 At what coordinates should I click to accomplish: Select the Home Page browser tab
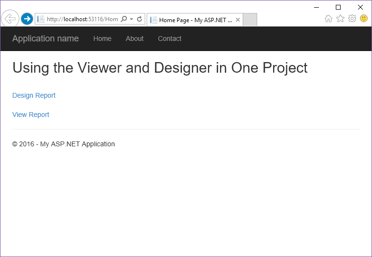[195, 20]
